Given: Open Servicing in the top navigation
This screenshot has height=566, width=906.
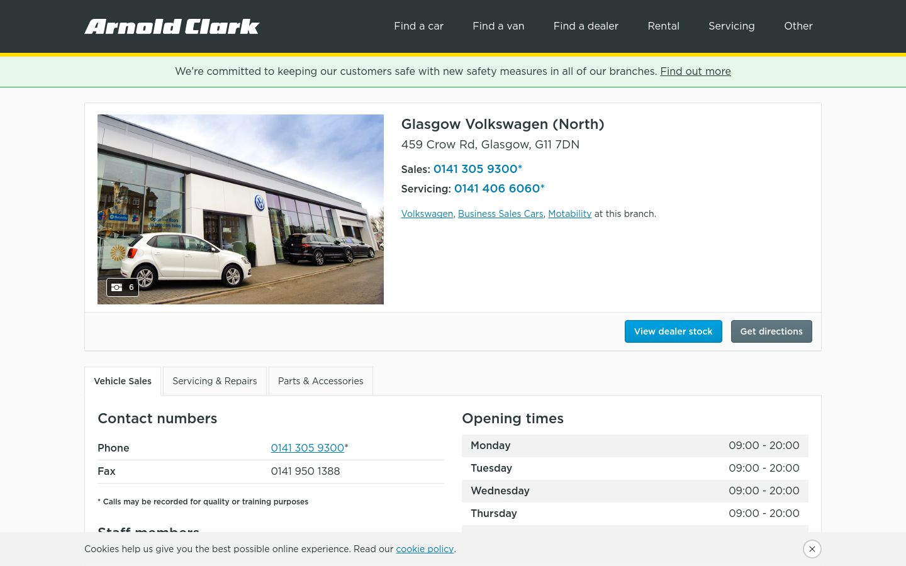Looking at the screenshot, I should [x=731, y=26].
